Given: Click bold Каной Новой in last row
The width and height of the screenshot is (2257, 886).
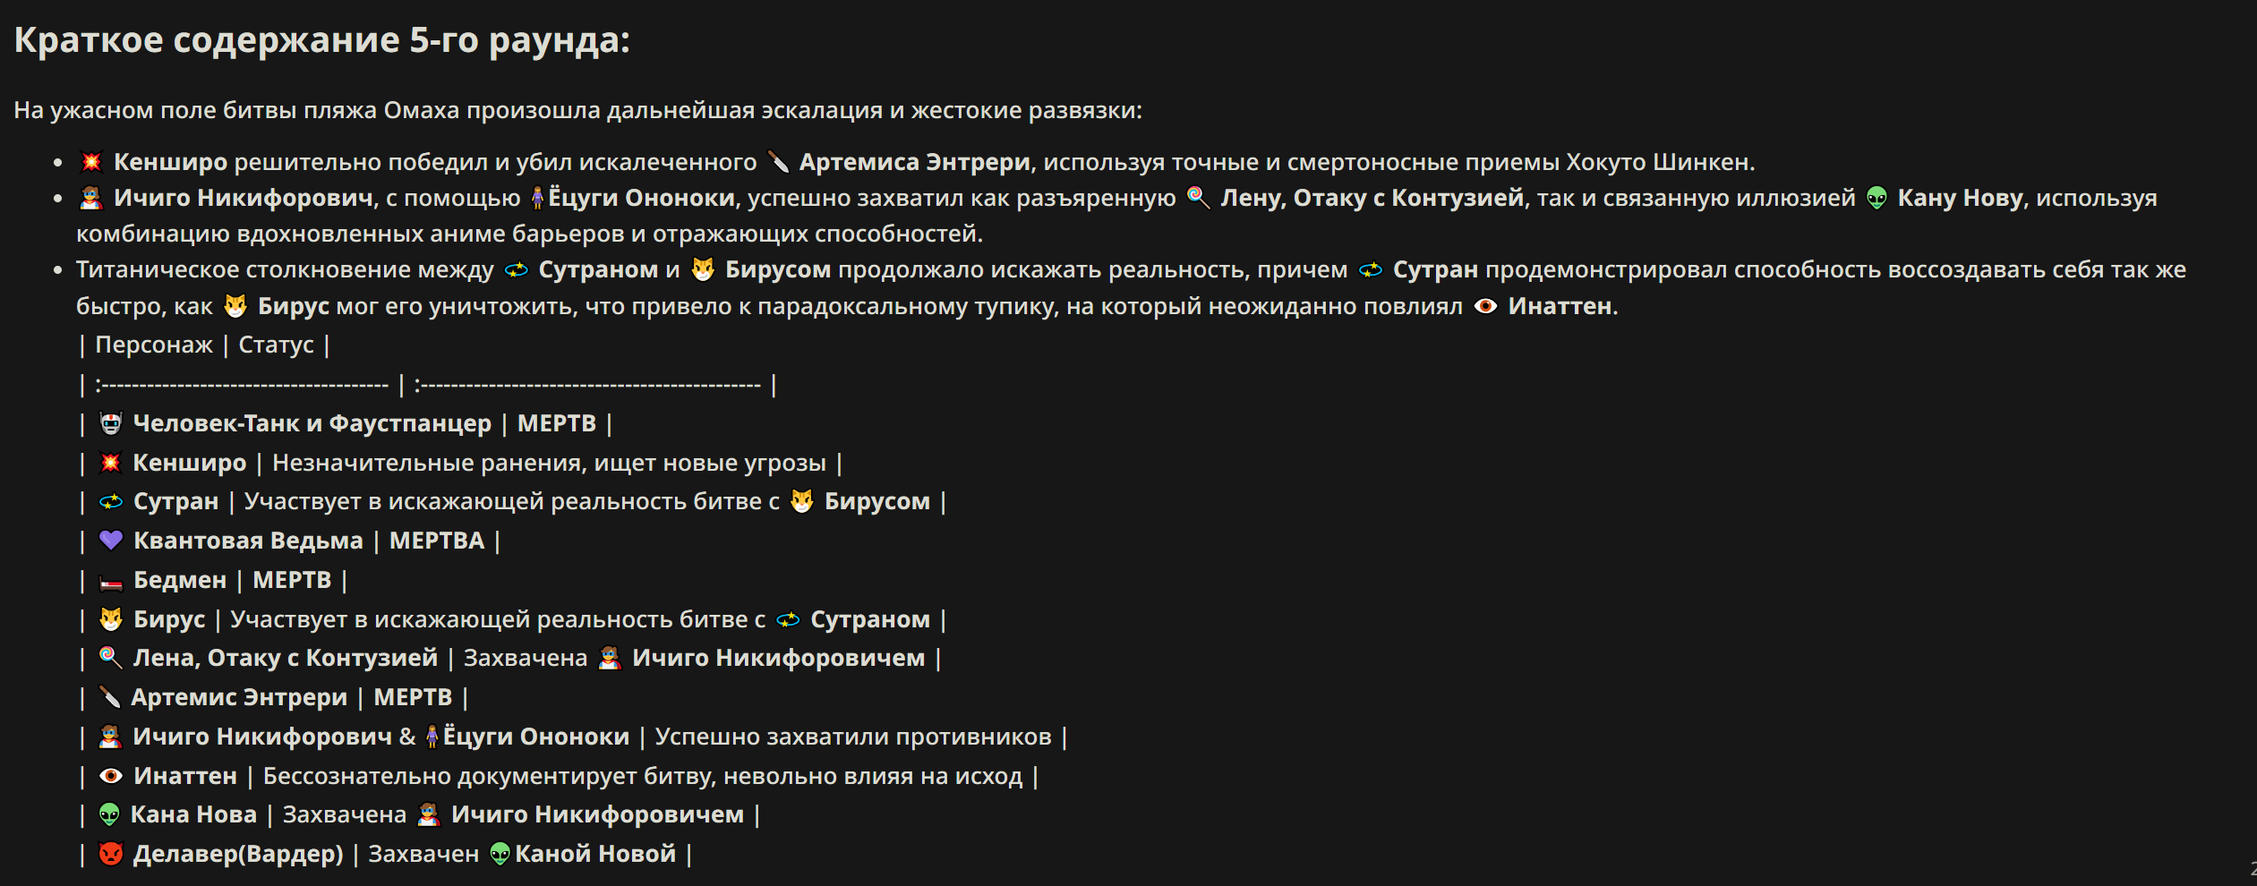Looking at the screenshot, I should coord(595,854).
